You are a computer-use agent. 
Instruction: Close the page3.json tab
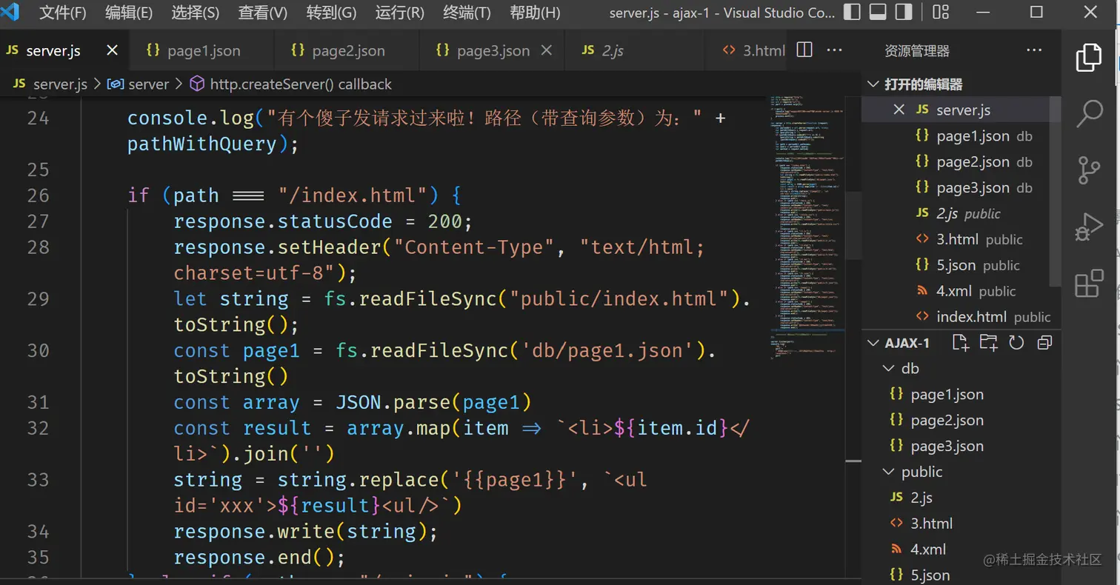click(x=547, y=50)
